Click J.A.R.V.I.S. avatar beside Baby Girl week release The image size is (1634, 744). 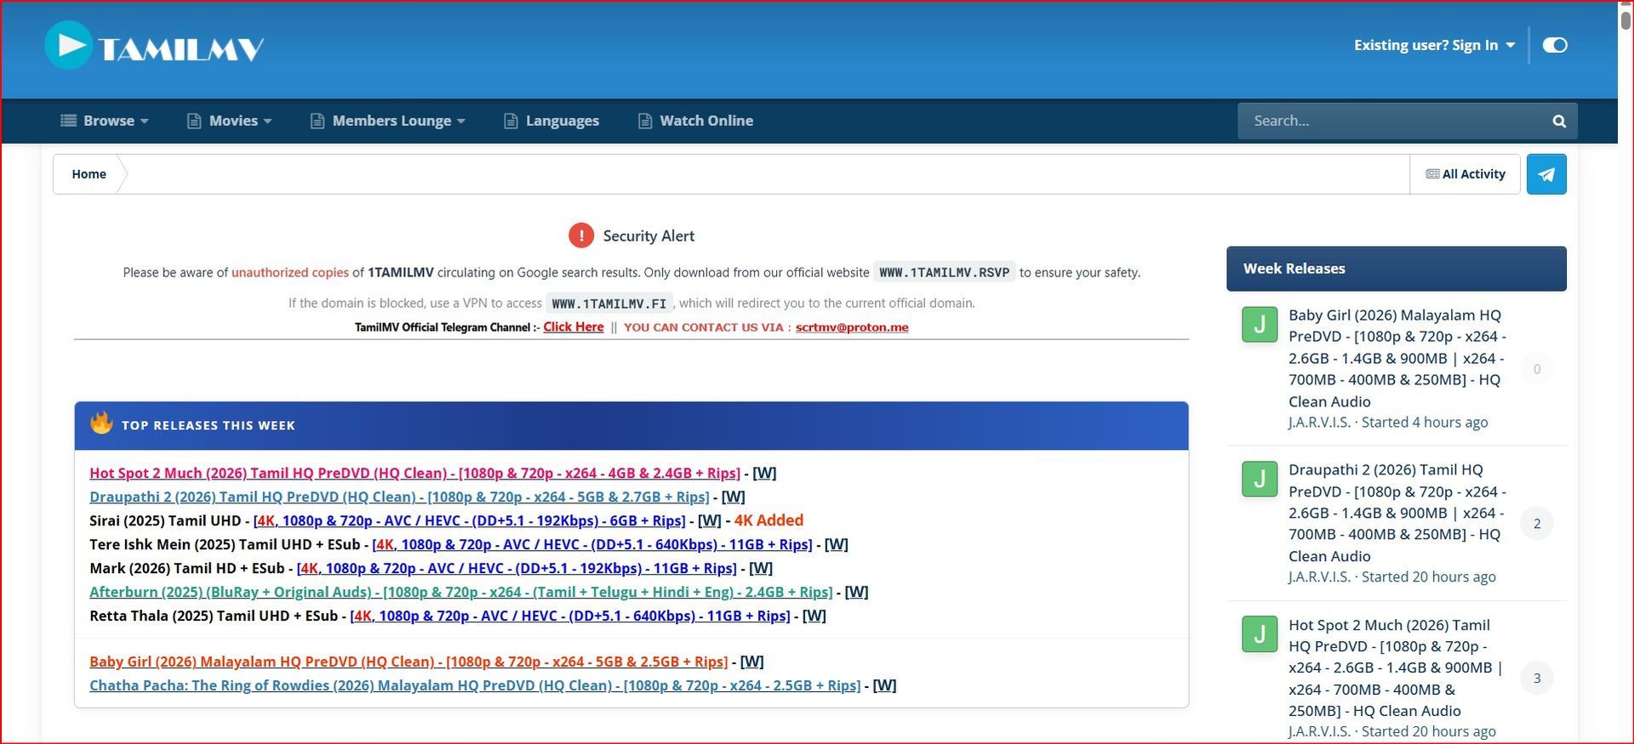[x=1260, y=324]
